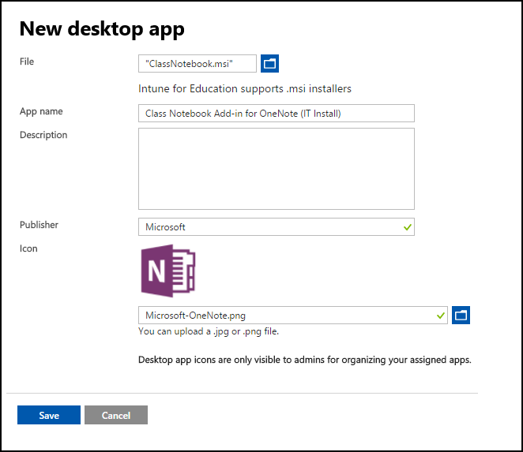Save the new desktop app
This screenshot has width=523, height=452.
49,415
